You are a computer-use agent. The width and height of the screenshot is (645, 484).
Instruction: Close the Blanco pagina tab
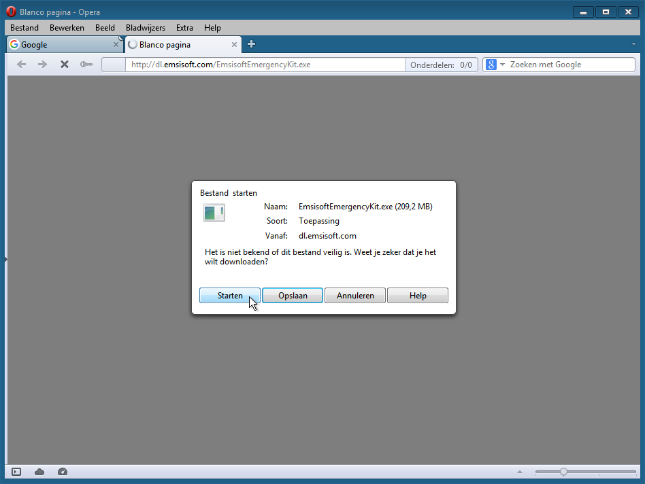coord(234,44)
